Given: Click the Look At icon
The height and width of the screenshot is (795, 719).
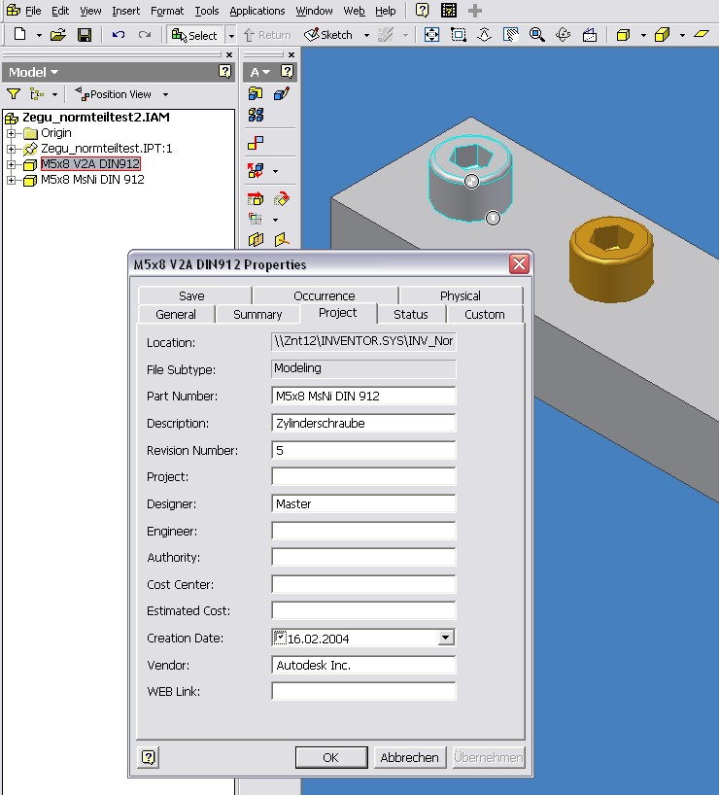Looking at the screenshot, I should [590, 34].
